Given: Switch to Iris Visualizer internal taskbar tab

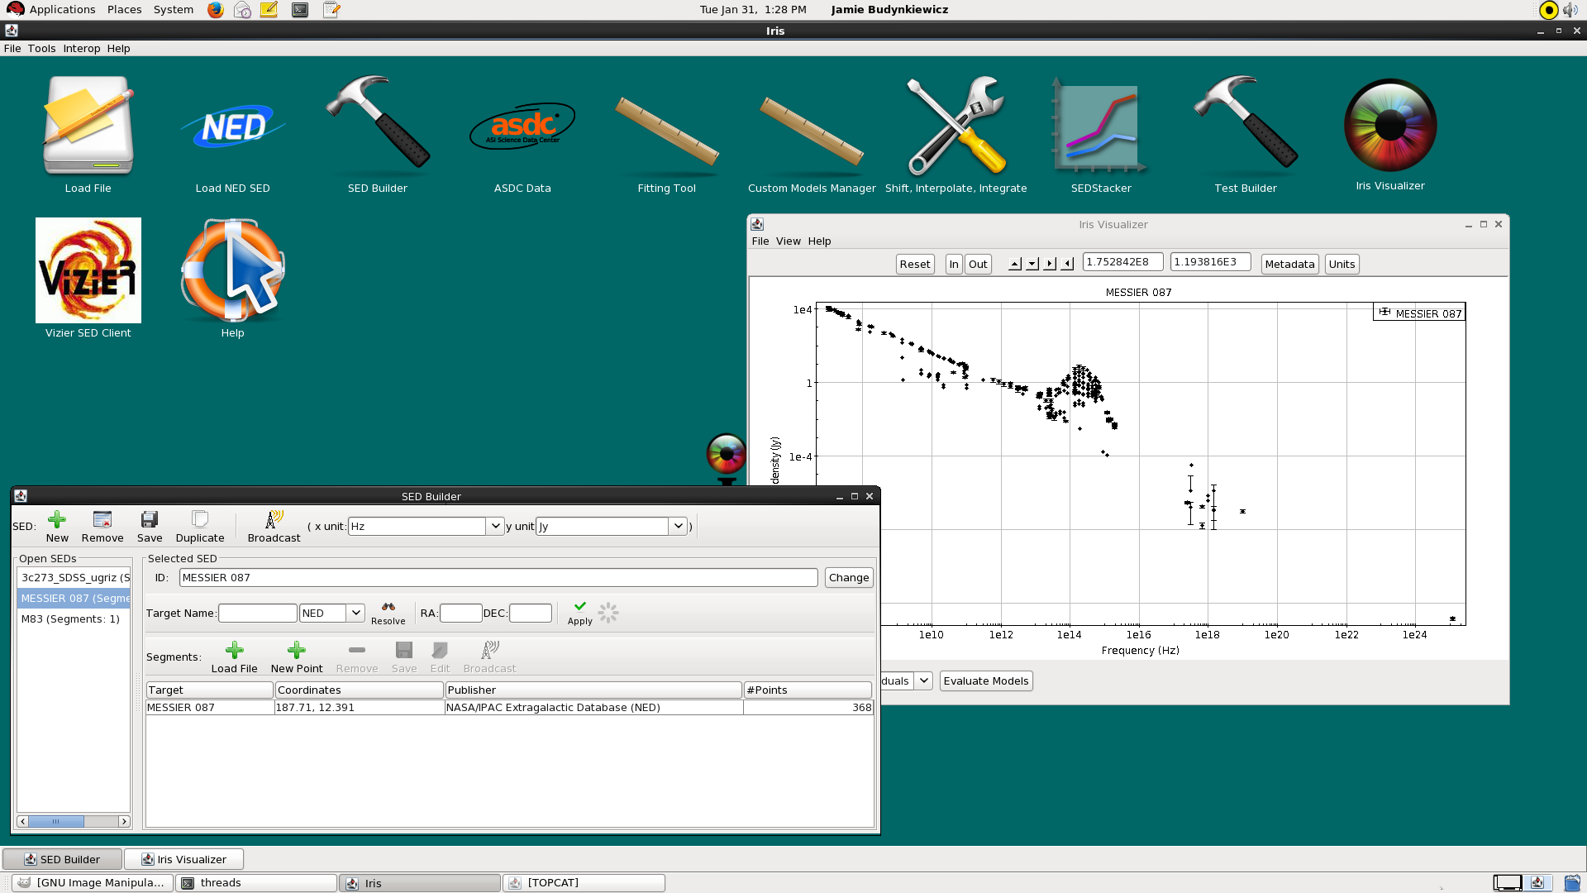Looking at the screenshot, I should [x=183, y=859].
